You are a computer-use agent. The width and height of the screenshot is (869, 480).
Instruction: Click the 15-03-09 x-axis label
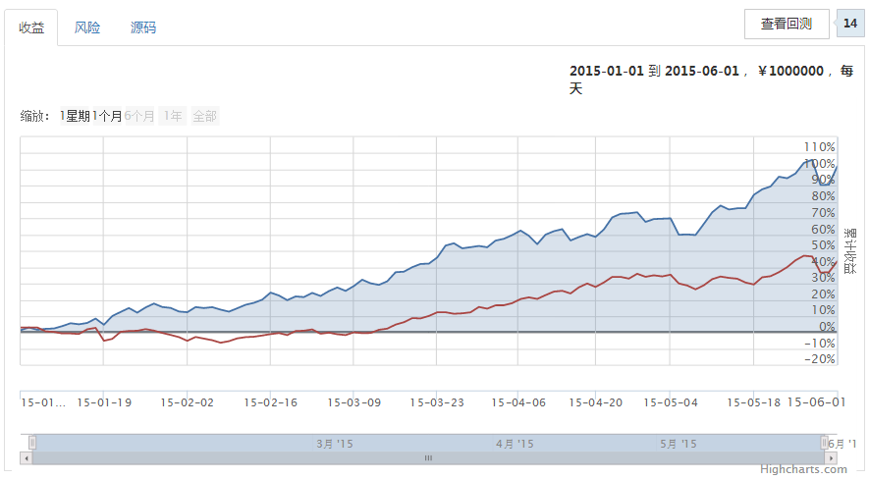pos(354,403)
